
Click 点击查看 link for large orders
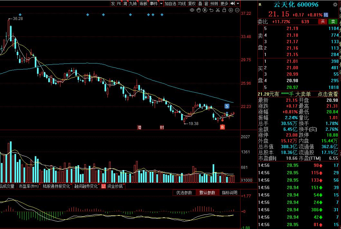pos(328,94)
